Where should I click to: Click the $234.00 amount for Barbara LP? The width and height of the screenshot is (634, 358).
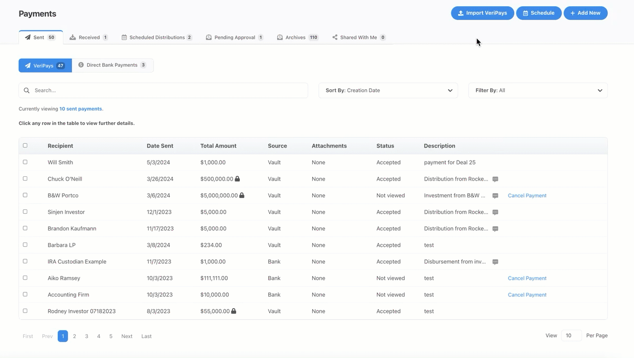(x=211, y=245)
